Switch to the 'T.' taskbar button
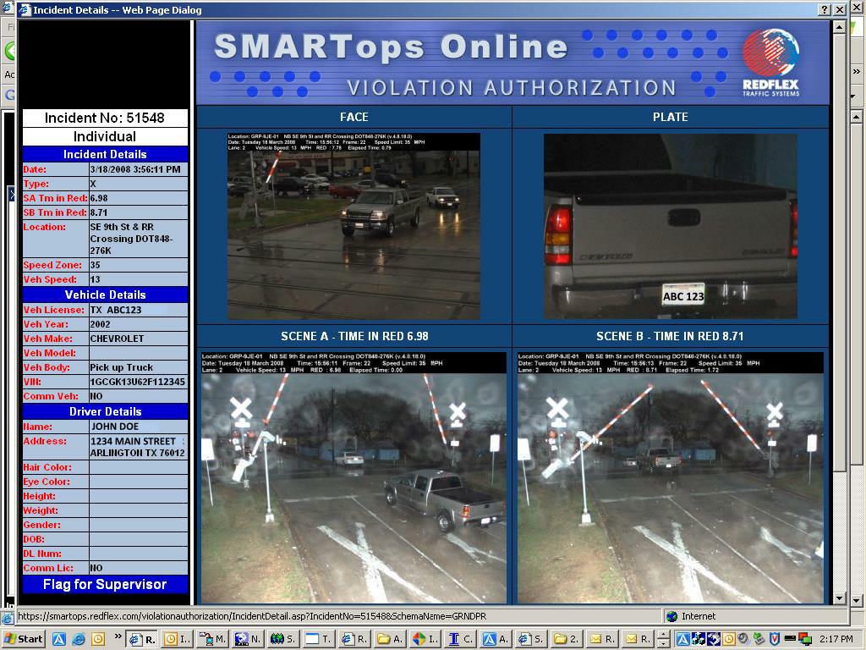Image resolution: width=866 pixels, height=650 pixels. [x=319, y=639]
